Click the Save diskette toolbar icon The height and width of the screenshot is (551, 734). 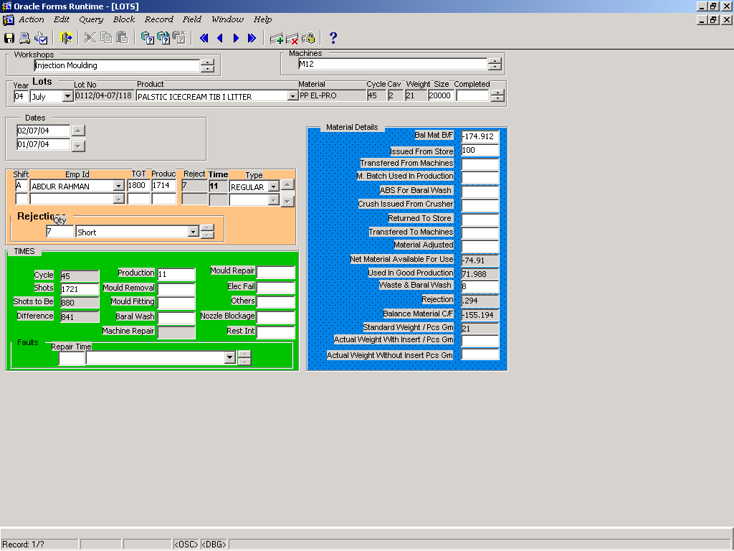click(9, 38)
